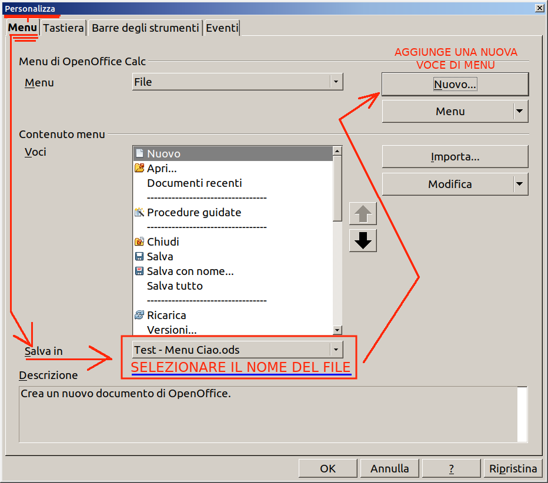Click the Importa... button
This screenshot has width=548, height=483.
[x=455, y=156]
